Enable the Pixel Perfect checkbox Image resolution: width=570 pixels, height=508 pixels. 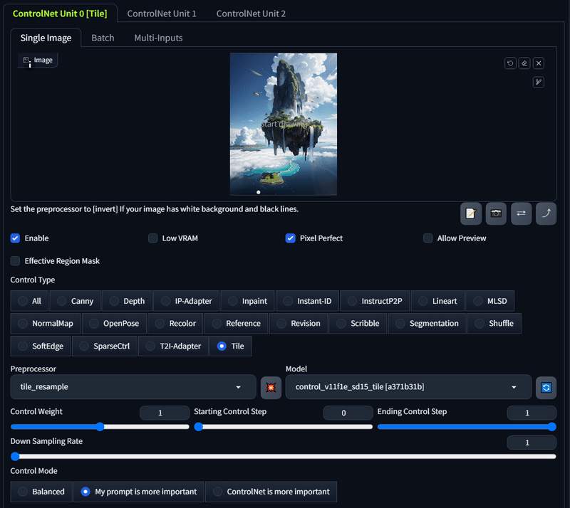(291, 238)
